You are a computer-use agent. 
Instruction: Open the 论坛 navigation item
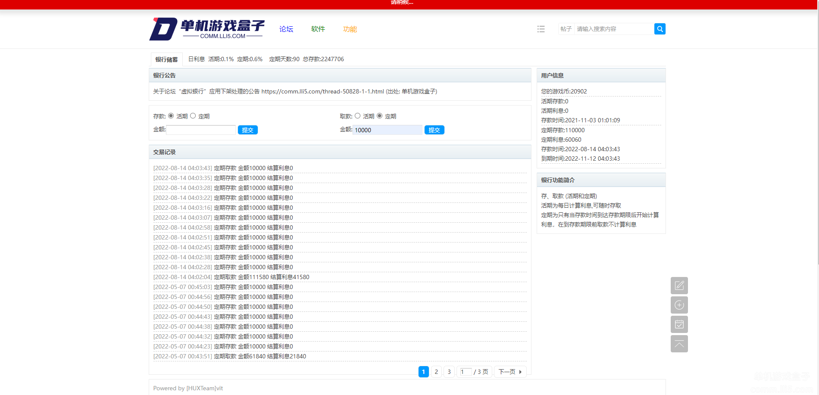[286, 29]
